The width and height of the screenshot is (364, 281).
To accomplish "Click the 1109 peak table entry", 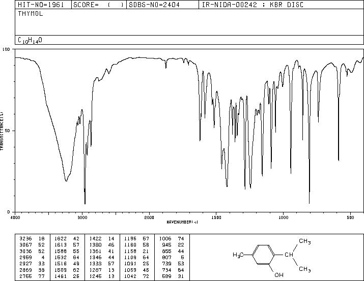I will tap(136, 257).
